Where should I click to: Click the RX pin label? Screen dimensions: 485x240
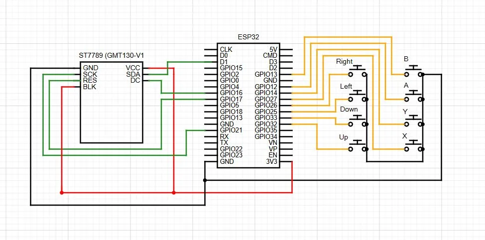(x=224, y=136)
